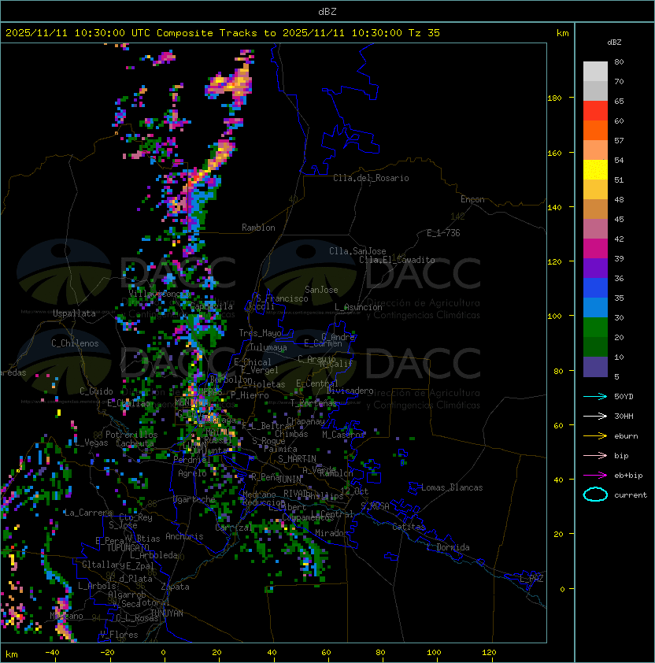Image resolution: width=655 pixels, height=663 pixels.
Task: Click the 'km' label at bottom-left axis
Action: [x=12, y=654]
